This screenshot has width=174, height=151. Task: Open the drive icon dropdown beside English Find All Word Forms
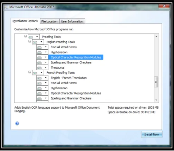(x=42, y=47)
